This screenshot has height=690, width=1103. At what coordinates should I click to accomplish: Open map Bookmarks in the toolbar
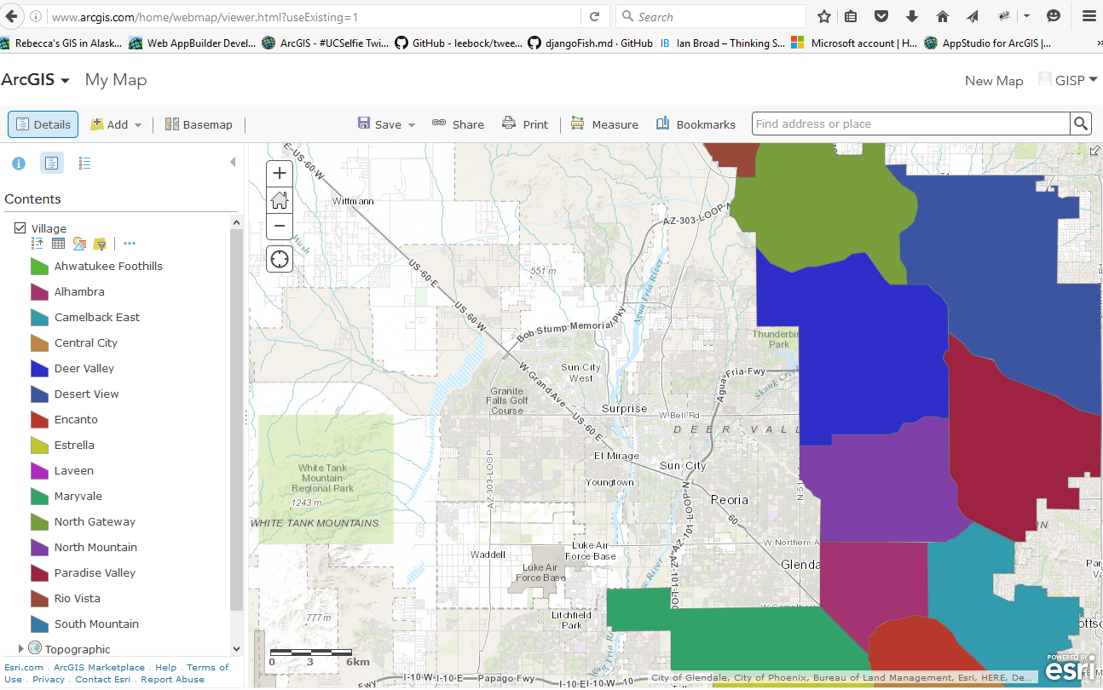click(x=696, y=124)
